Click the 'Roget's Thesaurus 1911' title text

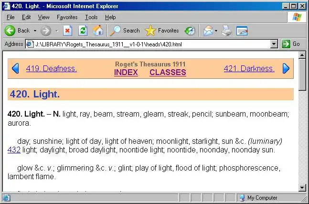pyautogui.click(x=150, y=64)
